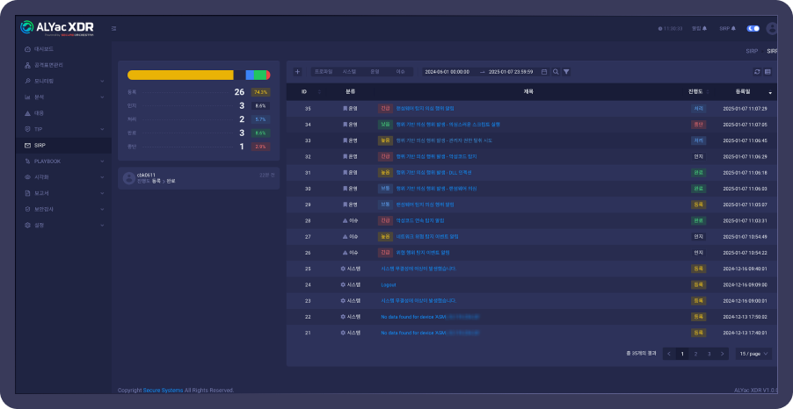The height and width of the screenshot is (409, 793).
Task: Click the plus icon to add an incident
Action: (x=297, y=71)
